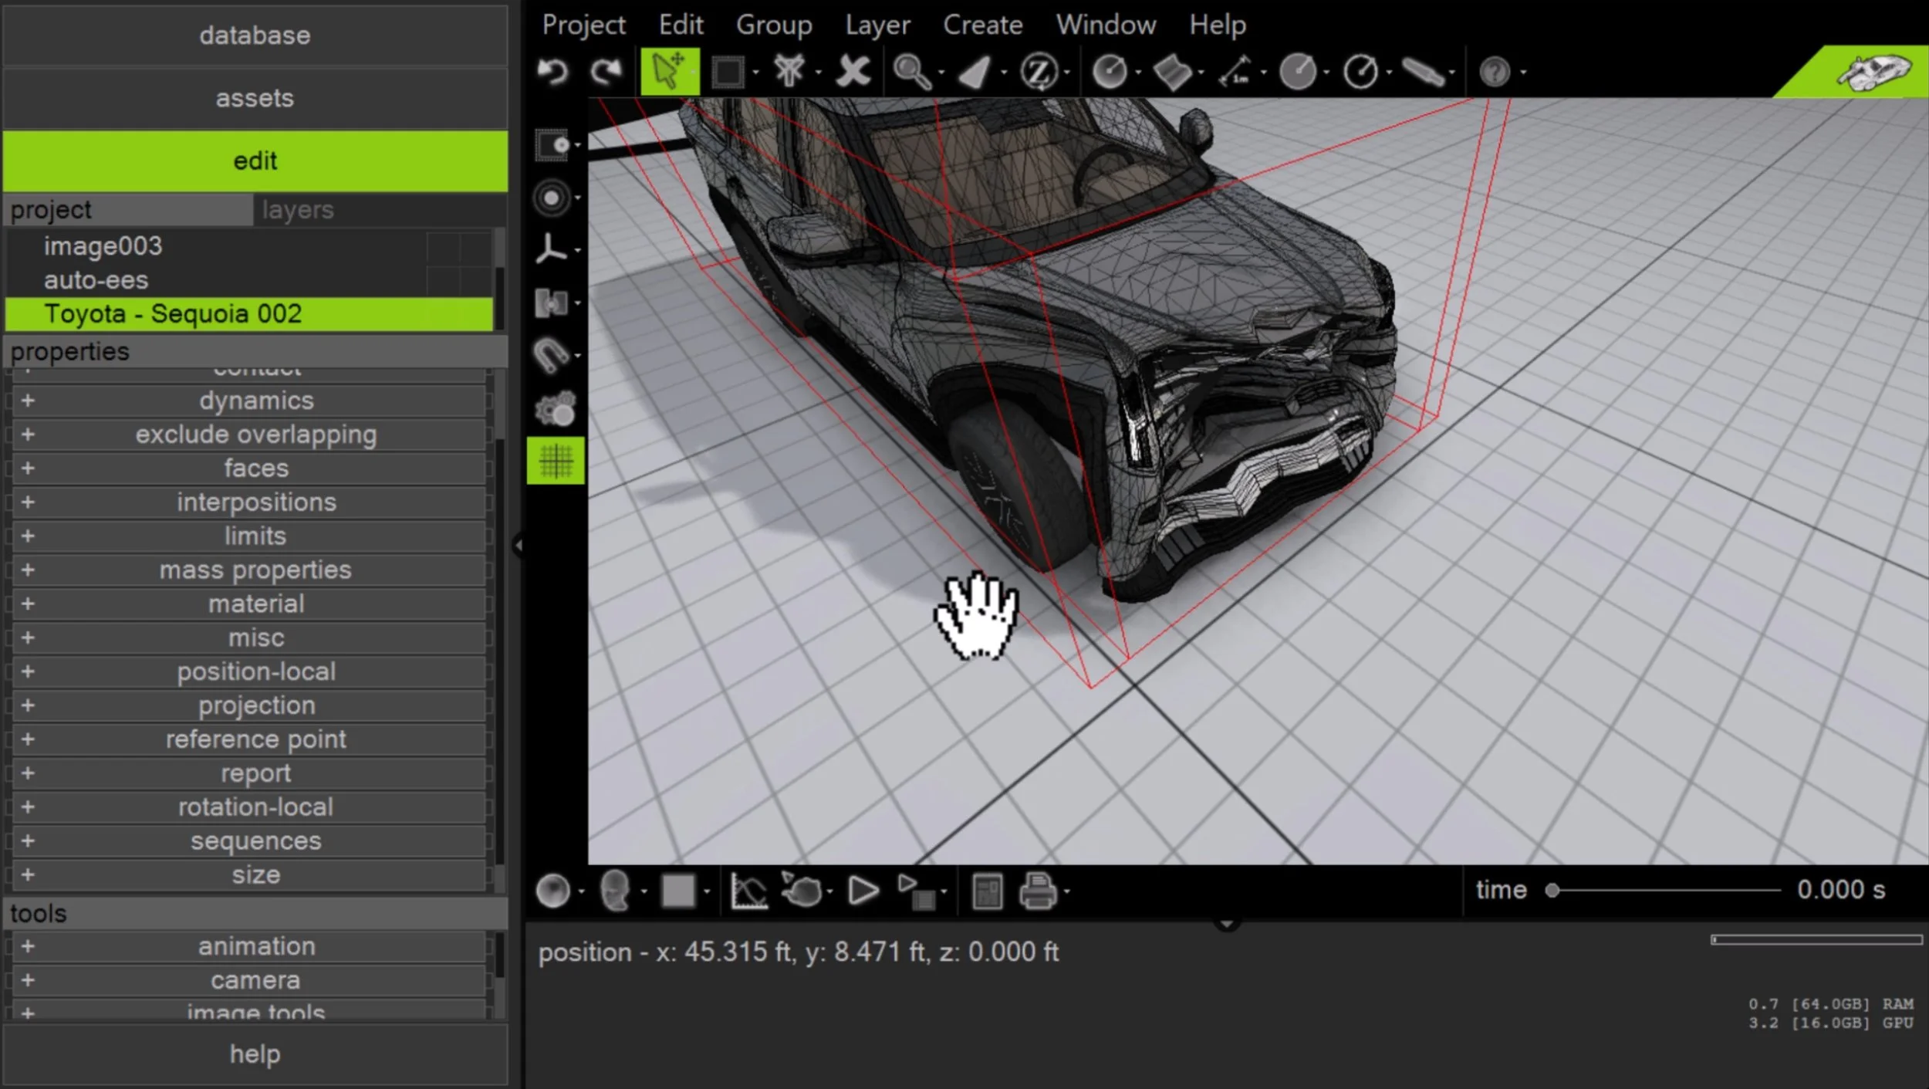Select the magnifying glass zoom tool
Image resolution: width=1929 pixels, height=1089 pixels.
pyautogui.click(x=911, y=72)
